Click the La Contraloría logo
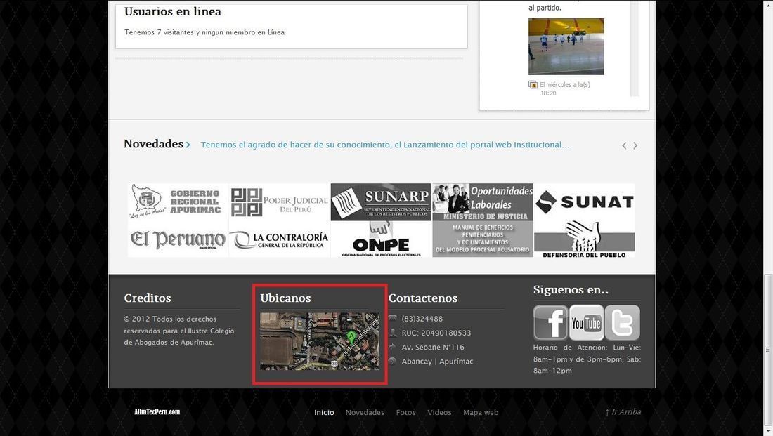 pos(280,239)
